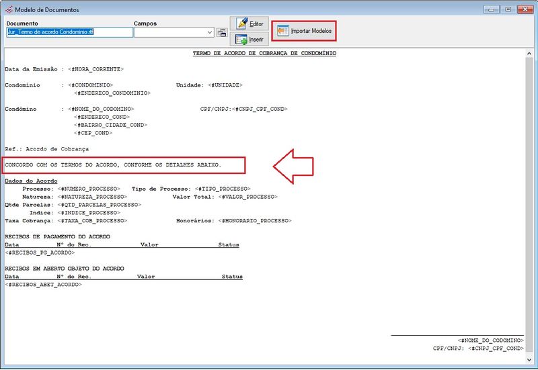Click the <#VALOR_PROCESSO> placeholder

point(247,197)
